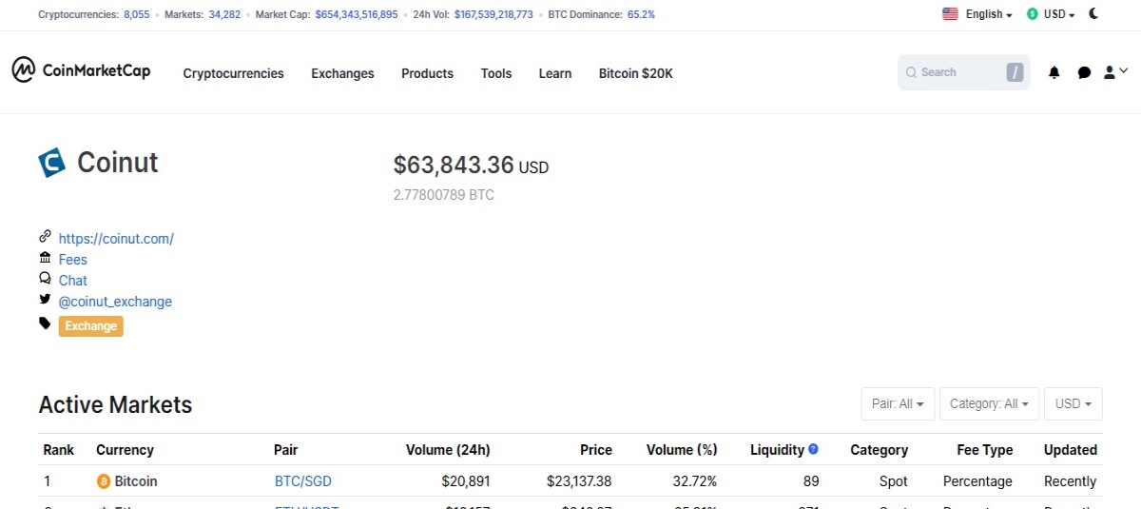
Task: Toggle dark mode moon icon
Action: point(1093,13)
